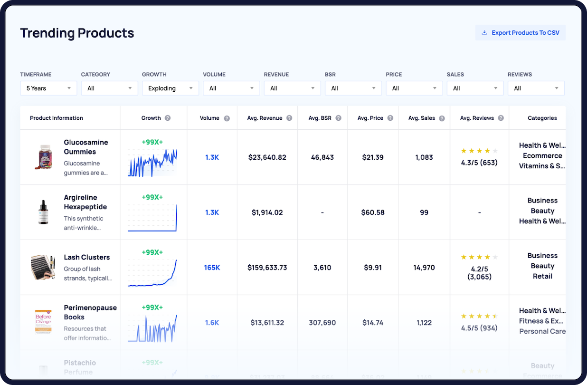Click the 14,970 average sales value

(x=424, y=268)
